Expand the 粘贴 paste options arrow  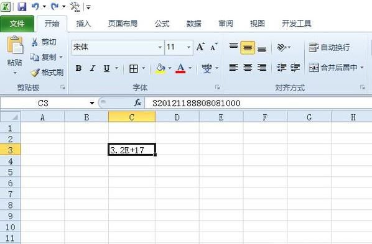tap(15, 73)
